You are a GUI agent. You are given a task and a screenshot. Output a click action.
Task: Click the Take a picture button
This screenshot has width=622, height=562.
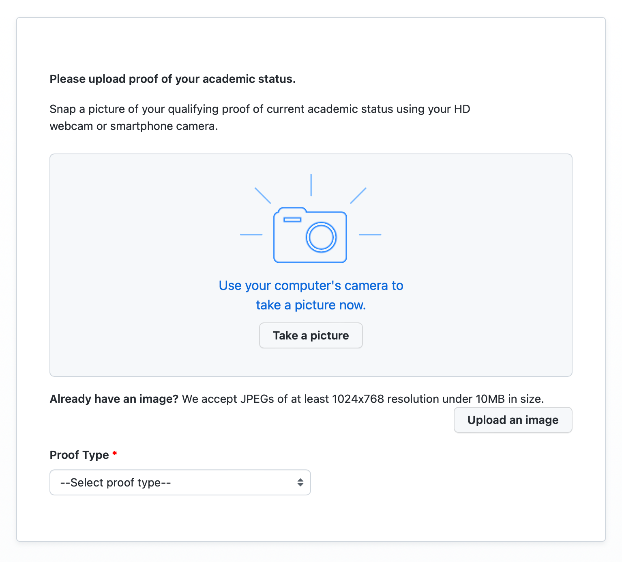tap(311, 335)
